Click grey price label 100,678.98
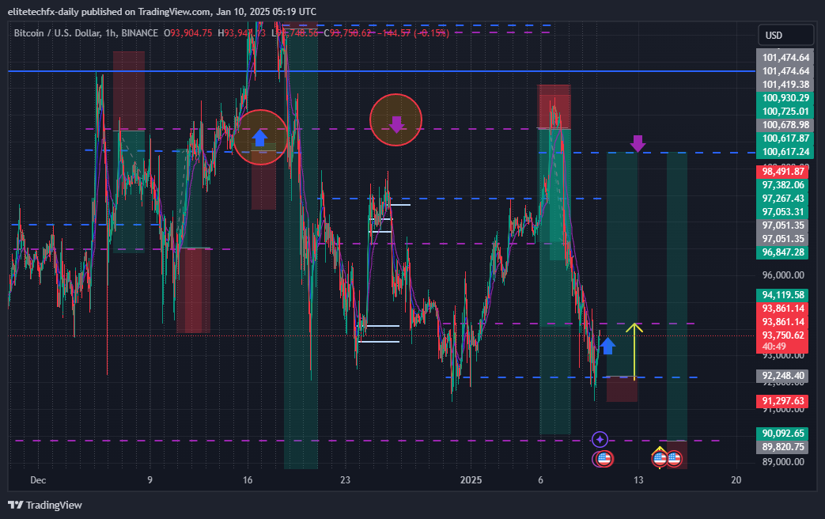The image size is (825, 519). 785,125
